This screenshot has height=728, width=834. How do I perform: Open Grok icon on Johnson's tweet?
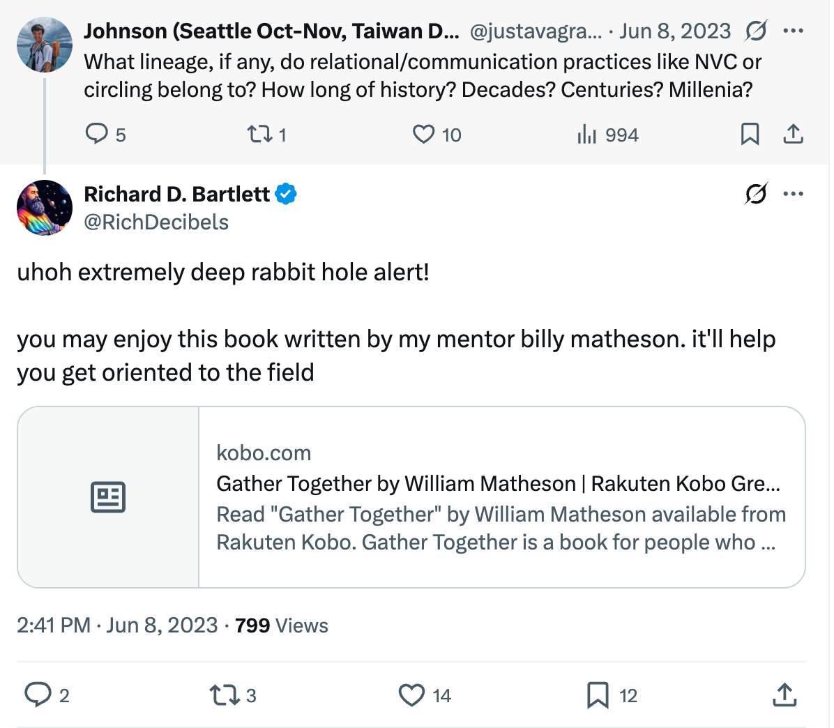[x=756, y=31]
